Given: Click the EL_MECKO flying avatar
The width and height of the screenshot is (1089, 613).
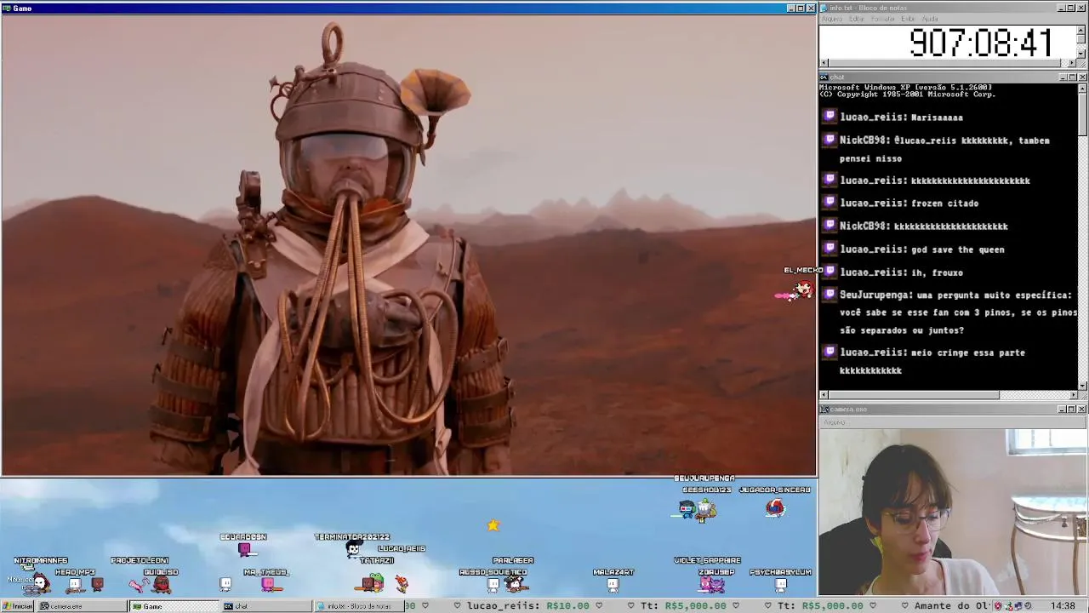Looking at the screenshot, I should [x=801, y=290].
